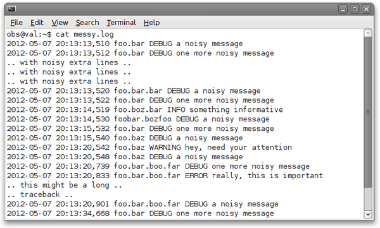Viewport: 380px width, 228px height.
Task: Click the terminal icon in title bar
Action: coord(11,9)
